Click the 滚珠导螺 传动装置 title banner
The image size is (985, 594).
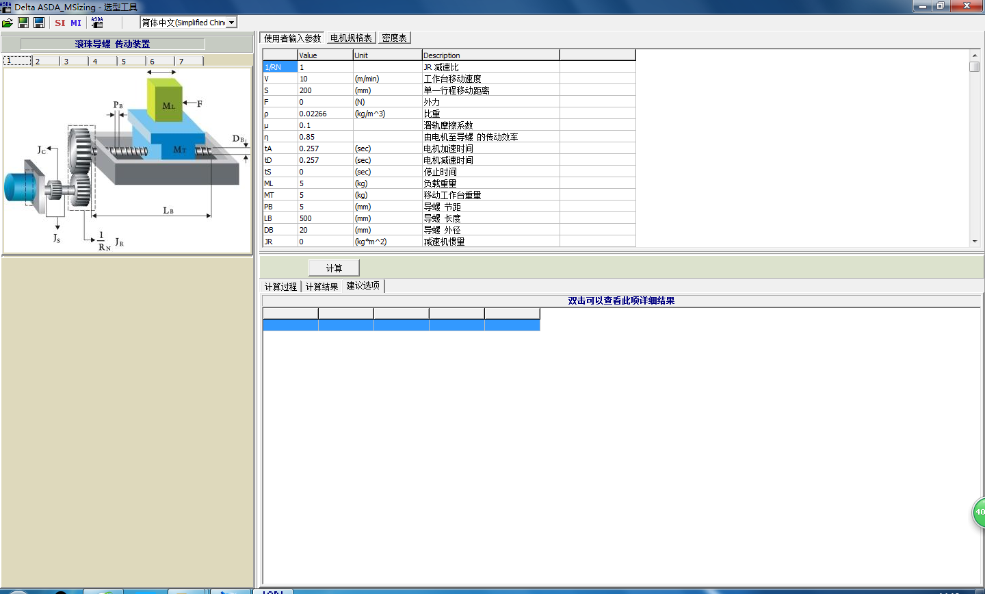coord(113,44)
